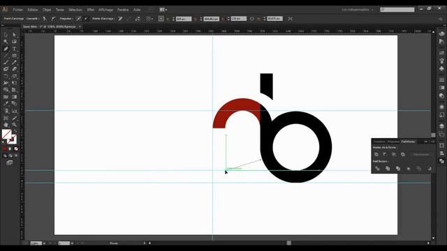
Task: Select the Scale tool
Action: click(x=14, y=76)
